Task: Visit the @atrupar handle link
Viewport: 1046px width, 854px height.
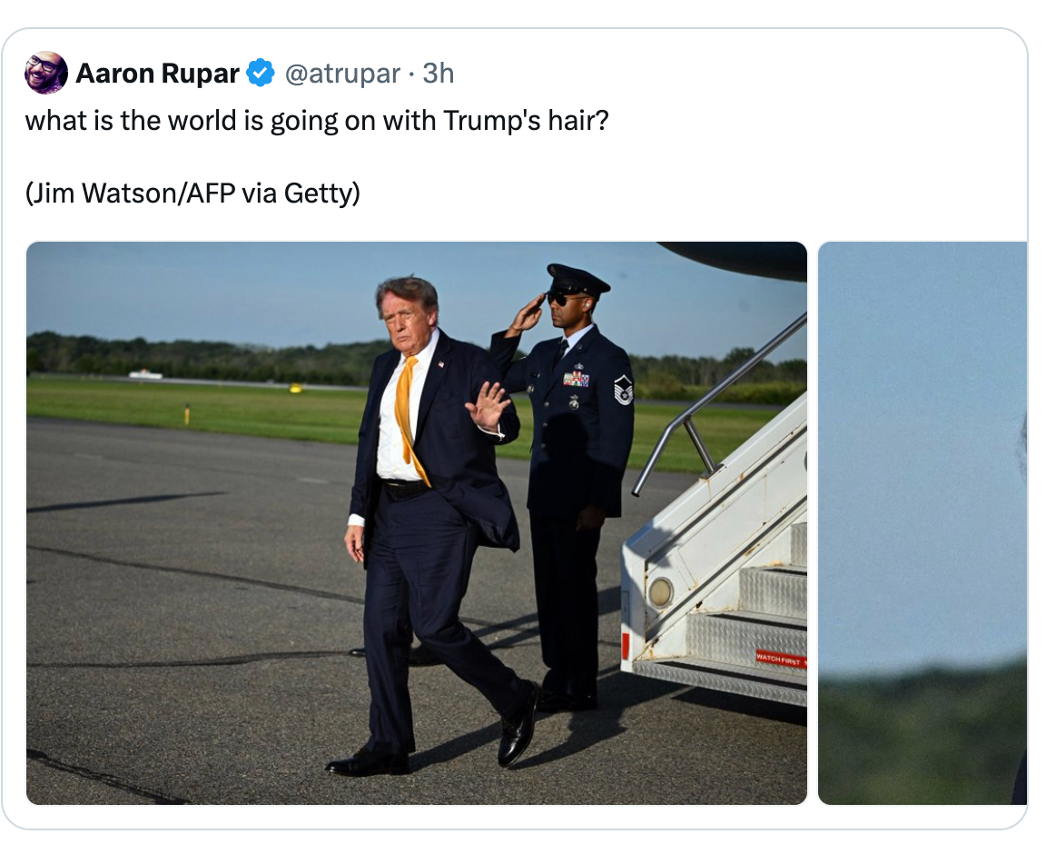Action: point(342,74)
